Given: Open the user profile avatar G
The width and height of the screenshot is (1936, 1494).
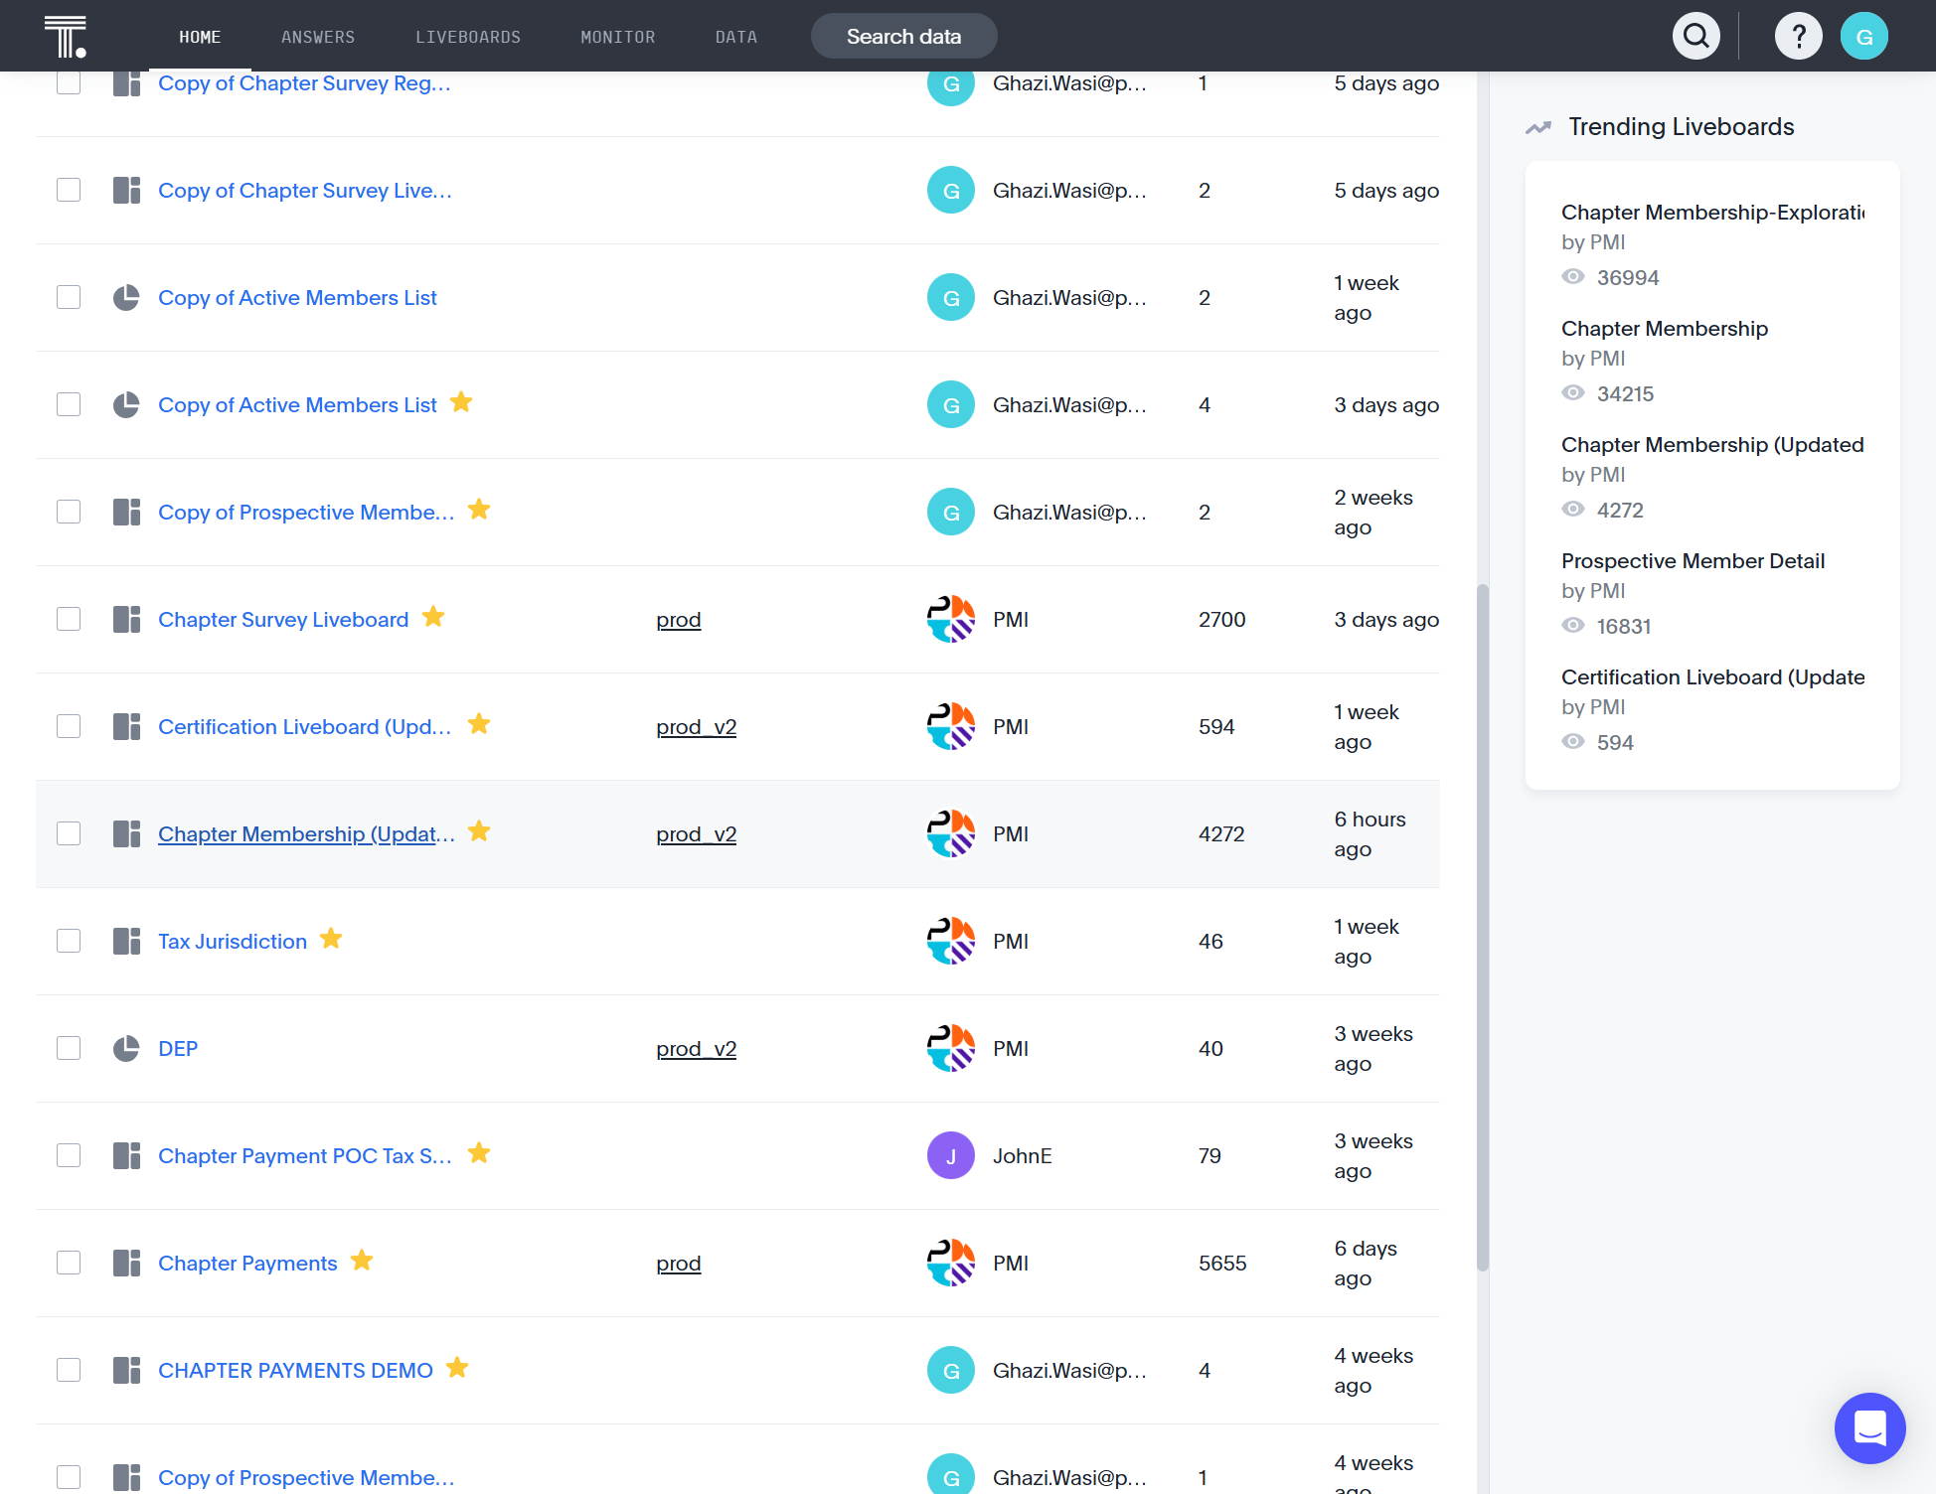Looking at the screenshot, I should click(x=1864, y=37).
